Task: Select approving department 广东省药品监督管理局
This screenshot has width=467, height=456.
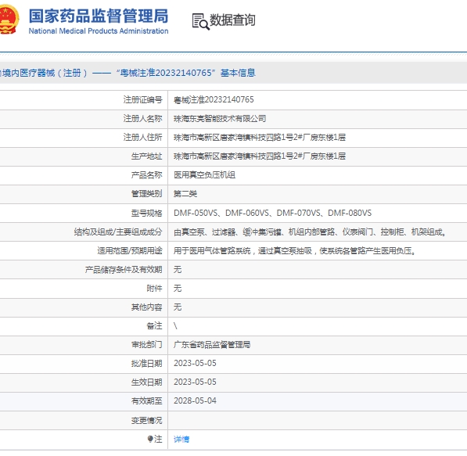Action: 212,345
